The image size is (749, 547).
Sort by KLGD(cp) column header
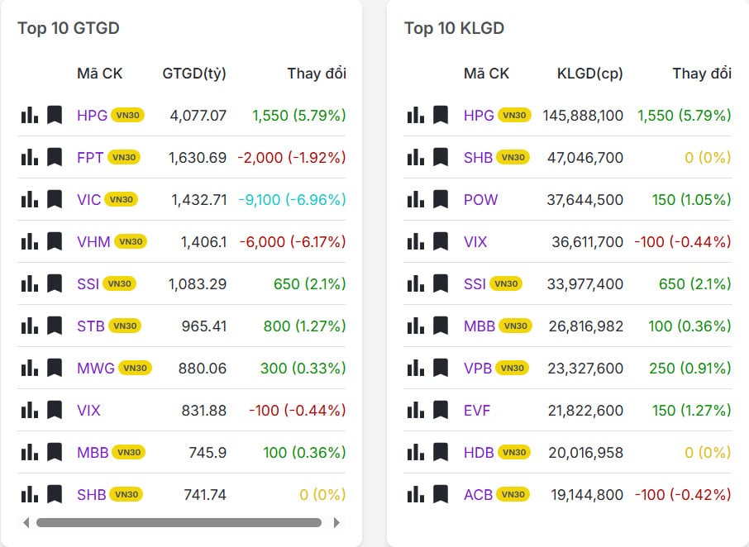(589, 74)
